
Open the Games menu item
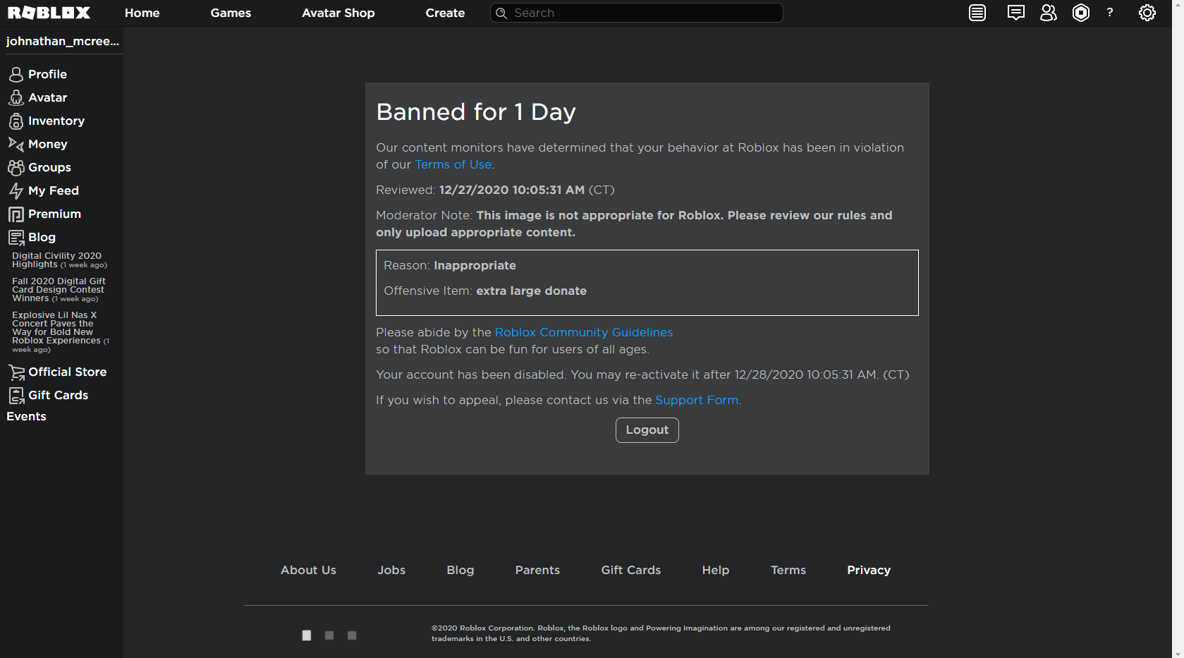(231, 13)
